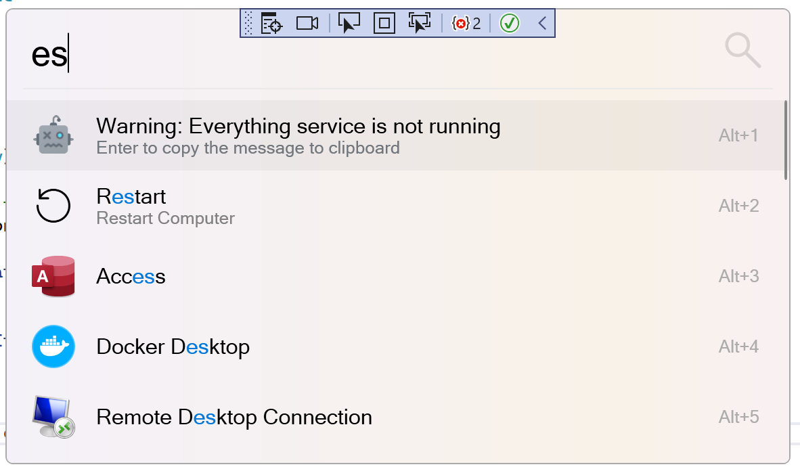Launch the Access result

(395, 276)
